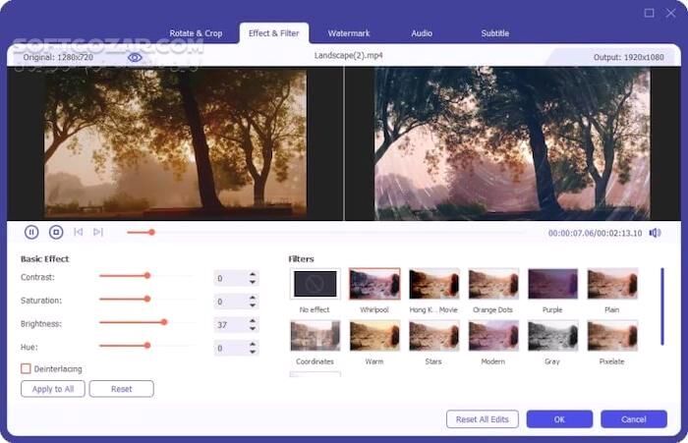The image size is (688, 443).
Task: Stop the video preview
Action: coord(56,232)
